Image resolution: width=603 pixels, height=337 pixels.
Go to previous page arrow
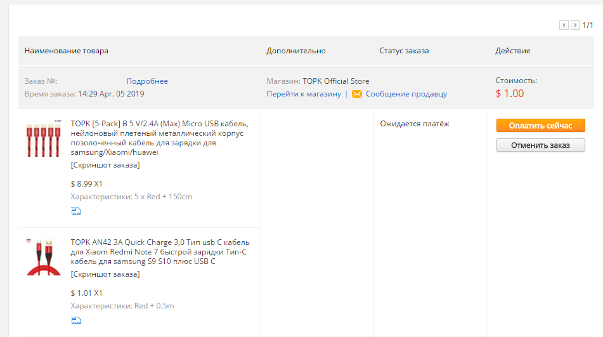coord(564,25)
